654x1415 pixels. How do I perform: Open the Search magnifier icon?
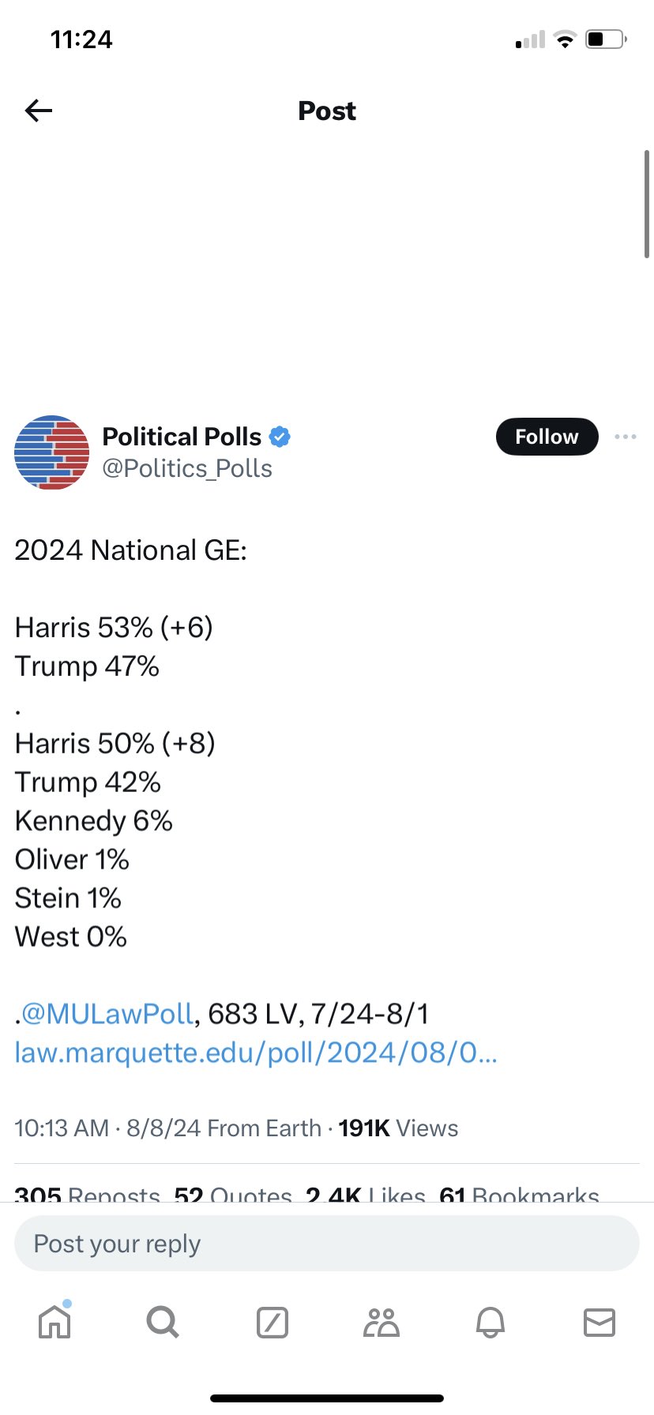(163, 1322)
